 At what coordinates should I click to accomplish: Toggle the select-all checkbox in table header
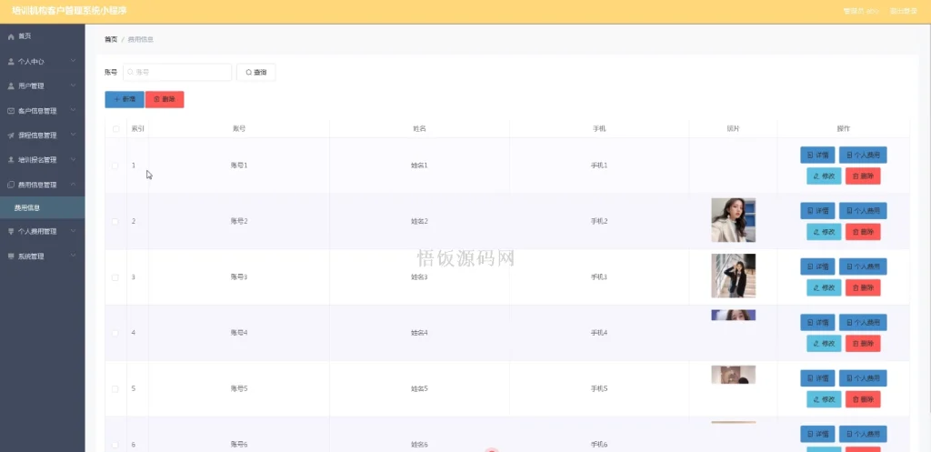(115, 129)
